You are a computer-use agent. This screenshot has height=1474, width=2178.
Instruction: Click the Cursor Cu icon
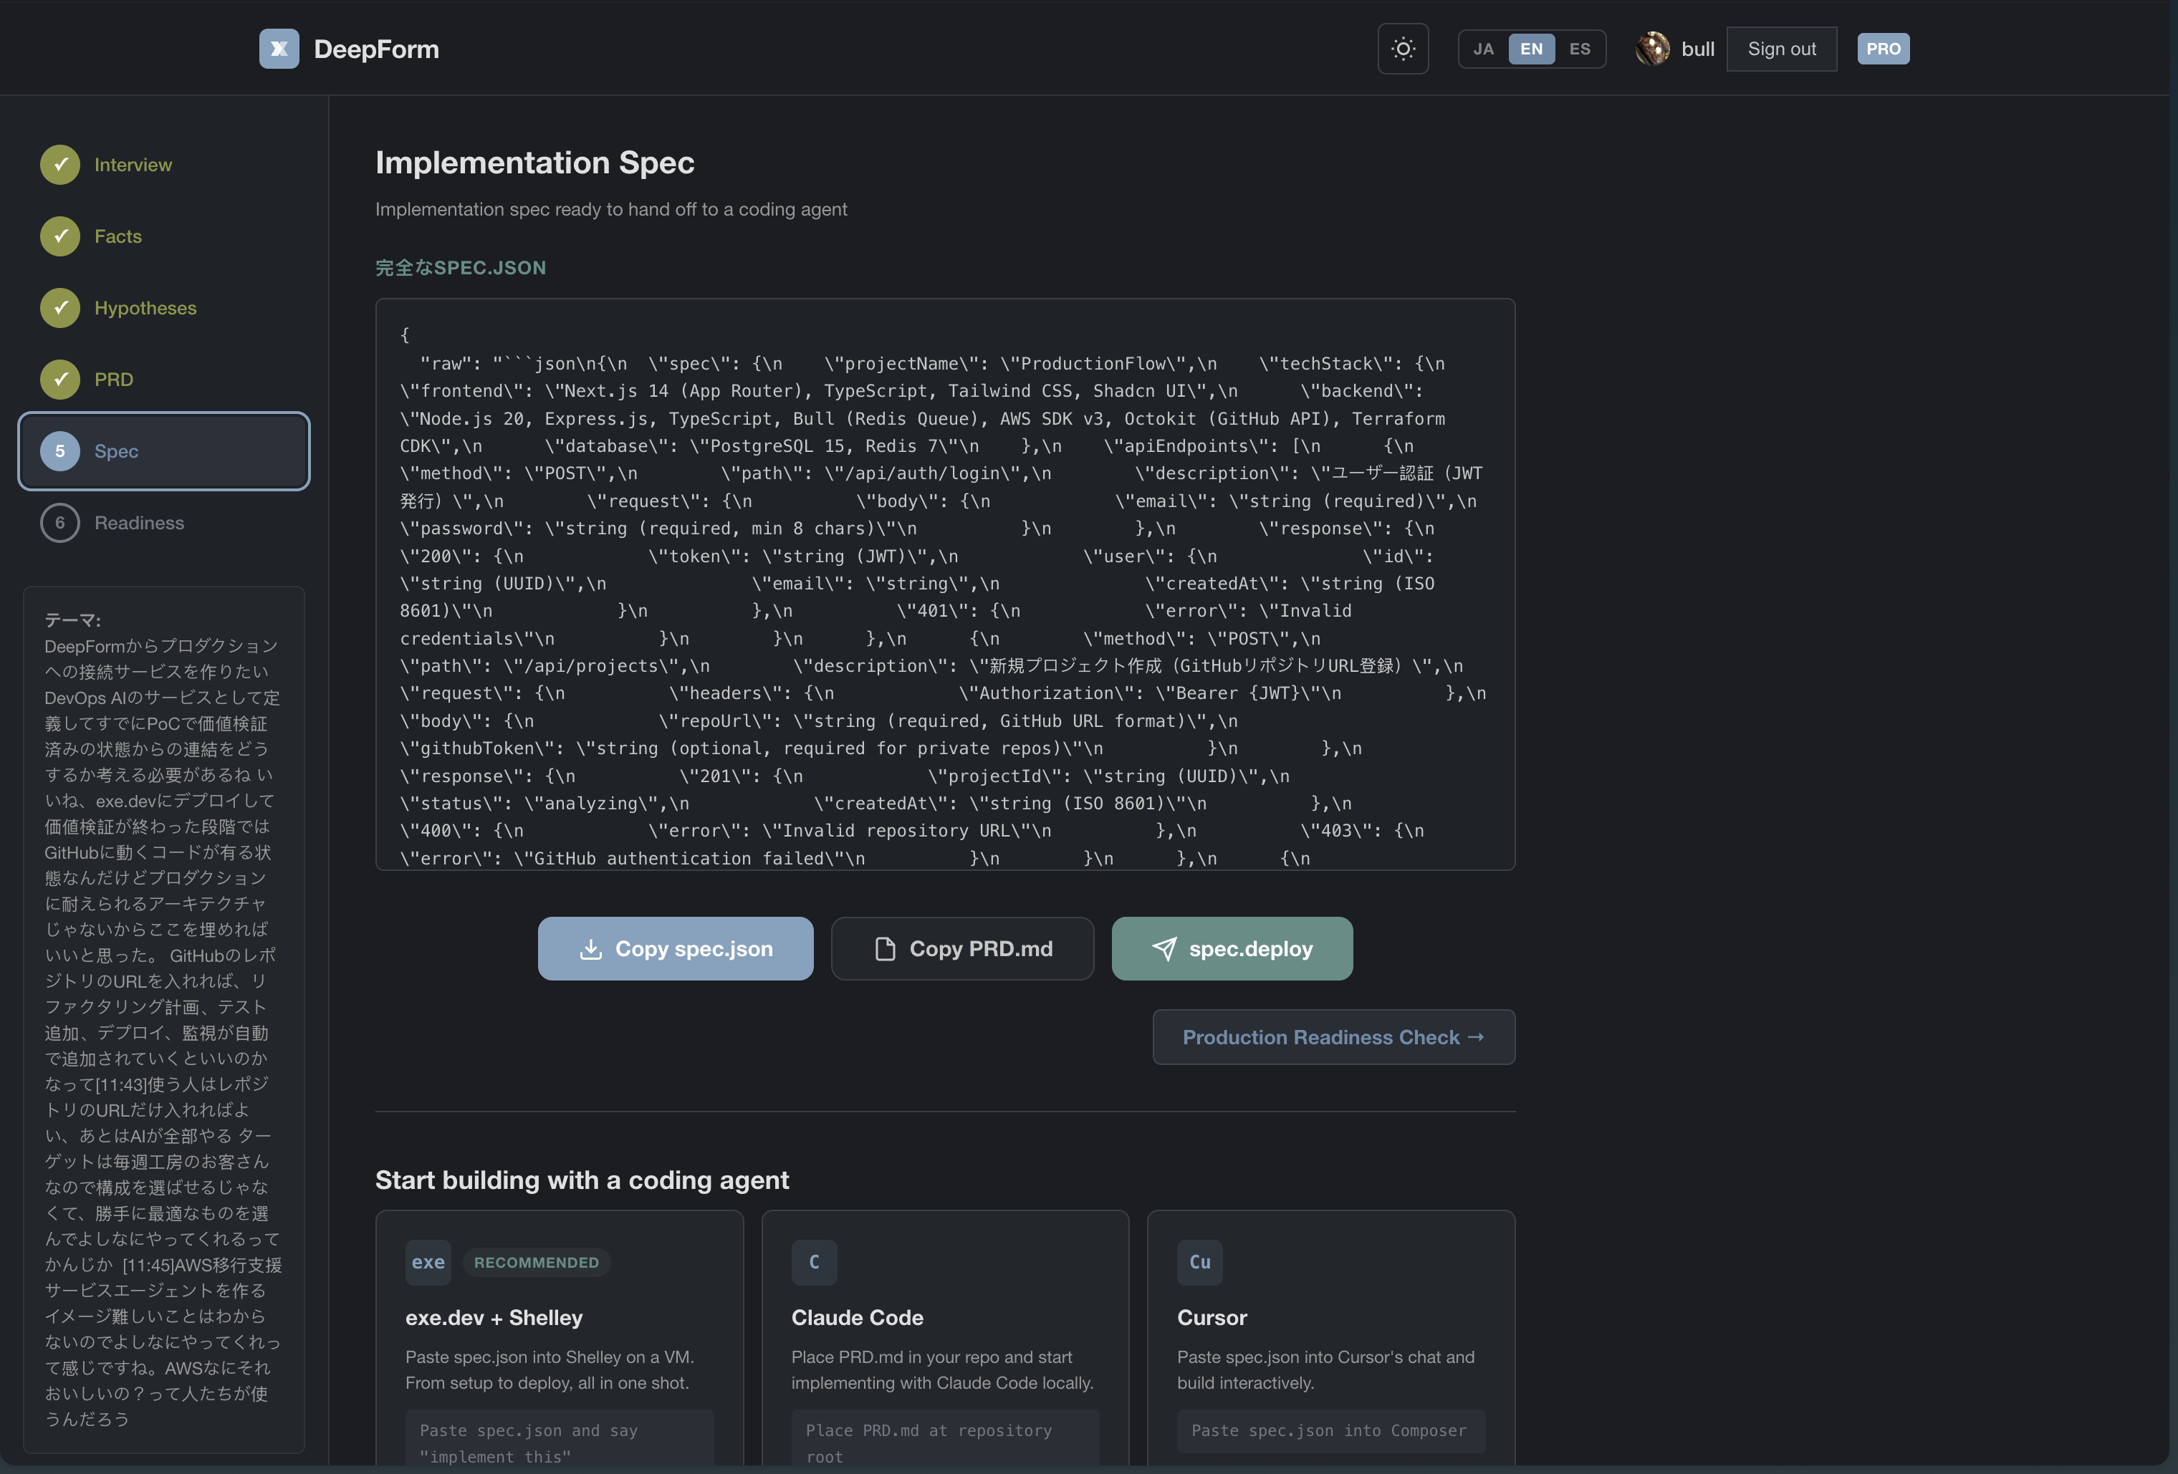[x=1199, y=1262]
